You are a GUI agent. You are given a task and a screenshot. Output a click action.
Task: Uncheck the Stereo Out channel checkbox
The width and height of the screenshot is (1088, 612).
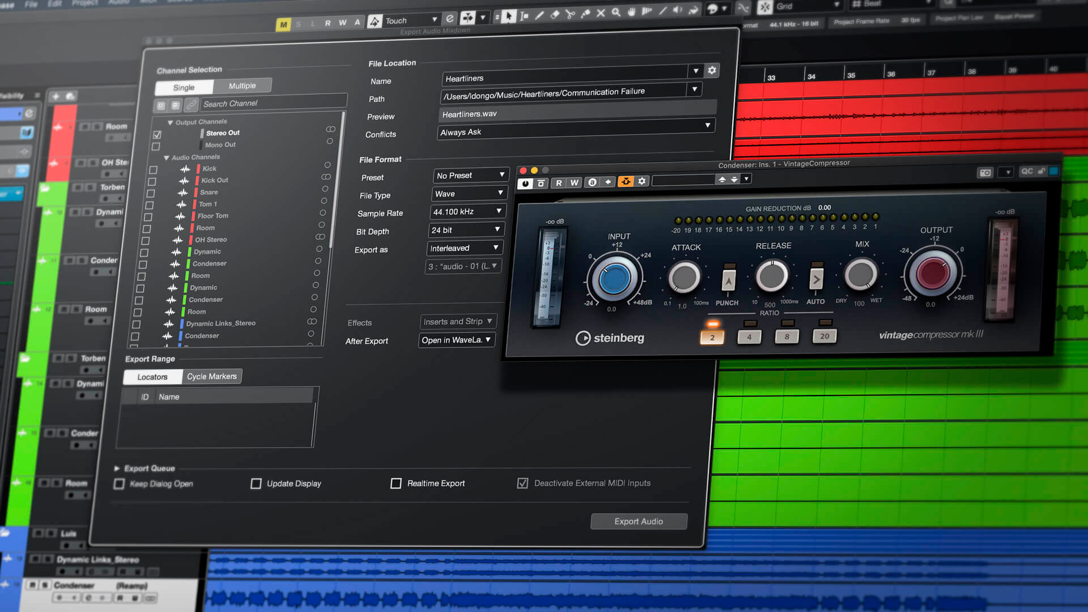tap(157, 135)
